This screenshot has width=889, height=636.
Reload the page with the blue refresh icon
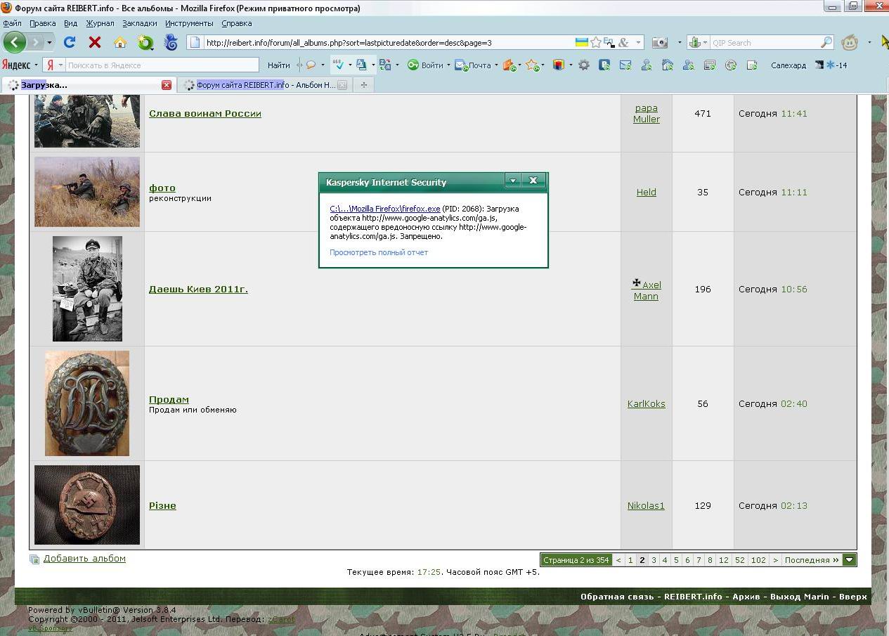(x=70, y=42)
